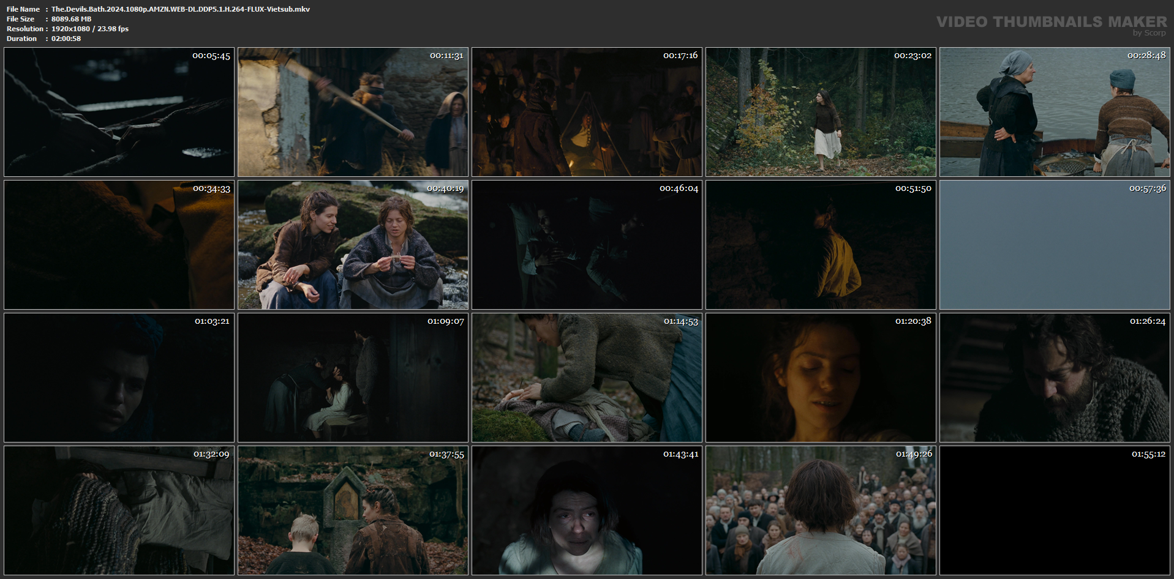The width and height of the screenshot is (1174, 579).
Task: Open the thumbnail at 01:32:09
Action: click(x=119, y=510)
